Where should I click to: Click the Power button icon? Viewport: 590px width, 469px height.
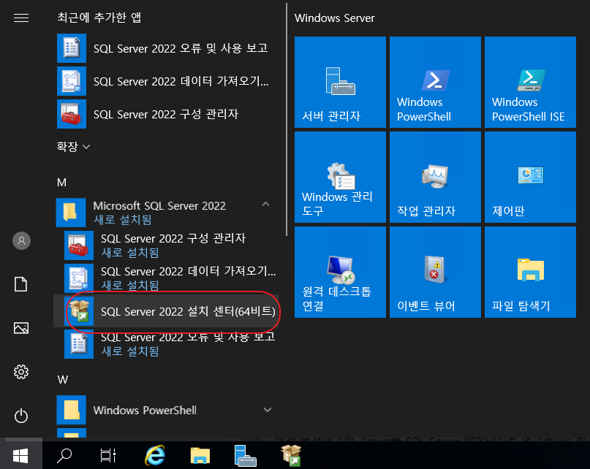tap(21, 416)
